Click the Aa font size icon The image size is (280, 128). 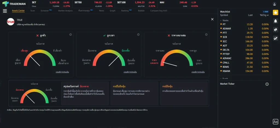click(x=275, y=122)
